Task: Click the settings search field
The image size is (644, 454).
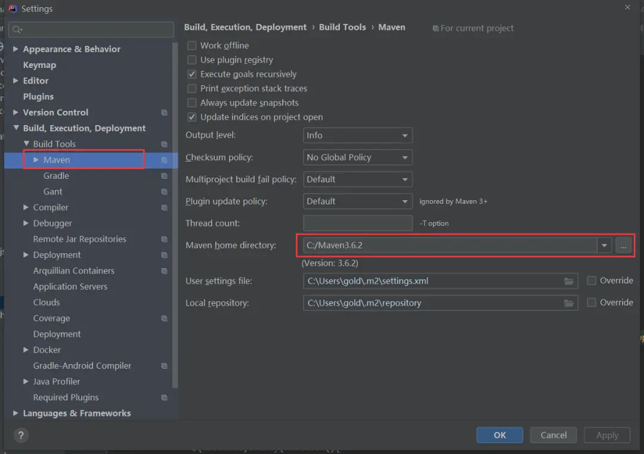Action: [91, 29]
